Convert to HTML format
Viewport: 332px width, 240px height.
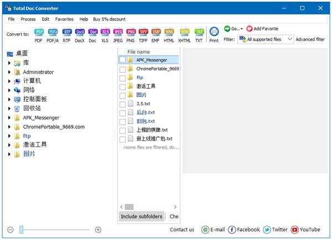[169, 35]
